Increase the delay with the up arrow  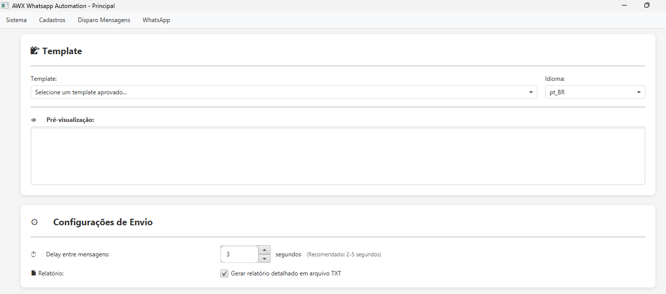264,249
